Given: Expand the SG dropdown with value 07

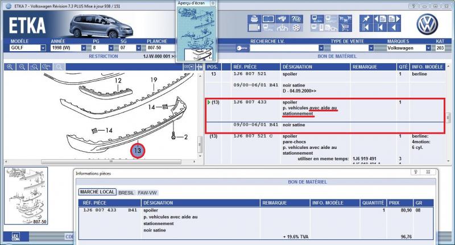Looking at the screenshot, I should [x=139, y=48].
